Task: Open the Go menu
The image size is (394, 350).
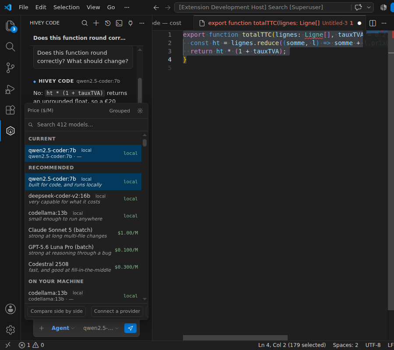Action: [111, 7]
